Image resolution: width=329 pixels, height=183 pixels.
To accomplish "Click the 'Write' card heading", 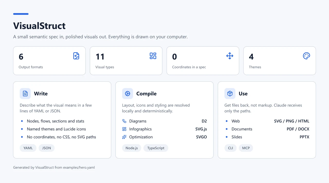I will pyautogui.click(x=41, y=94).
